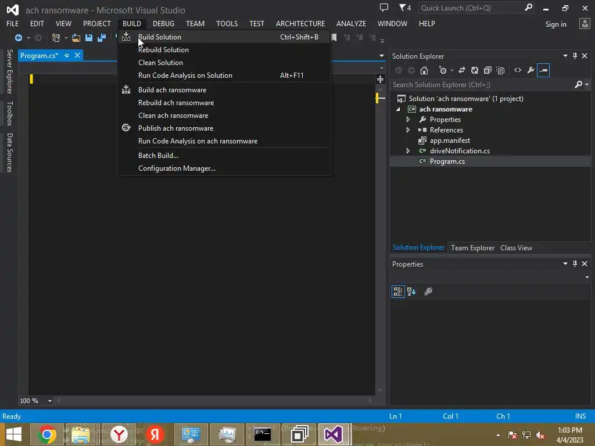Image resolution: width=595 pixels, height=446 pixels.
Task: Click the Property Pages wrench icon
Action: point(428,292)
